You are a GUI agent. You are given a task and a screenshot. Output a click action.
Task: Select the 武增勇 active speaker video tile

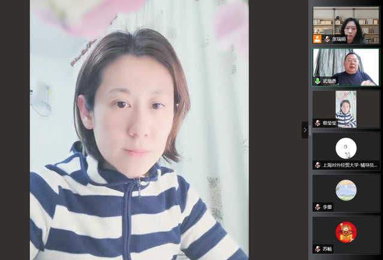[346, 65]
